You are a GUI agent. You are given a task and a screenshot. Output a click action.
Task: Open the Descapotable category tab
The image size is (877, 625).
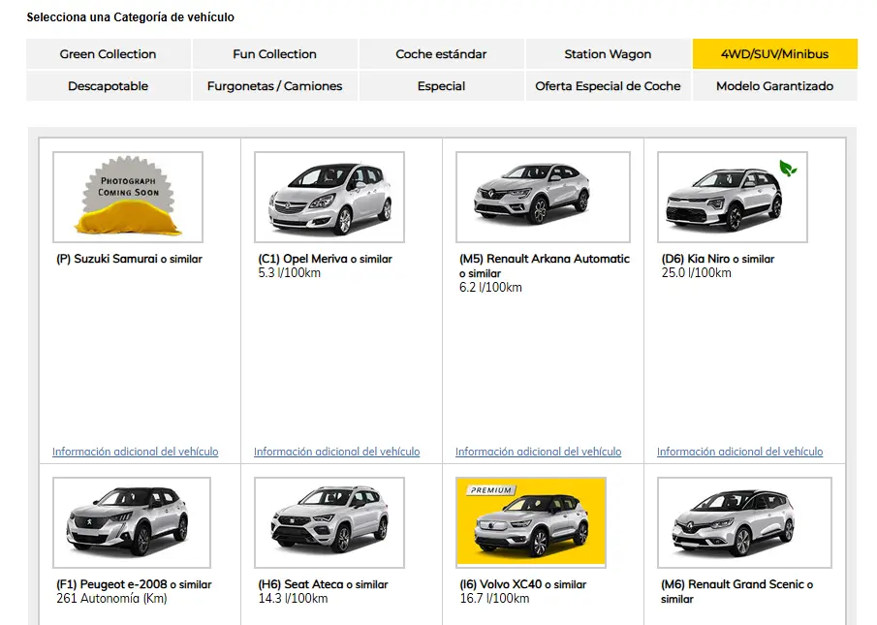[108, 86]
